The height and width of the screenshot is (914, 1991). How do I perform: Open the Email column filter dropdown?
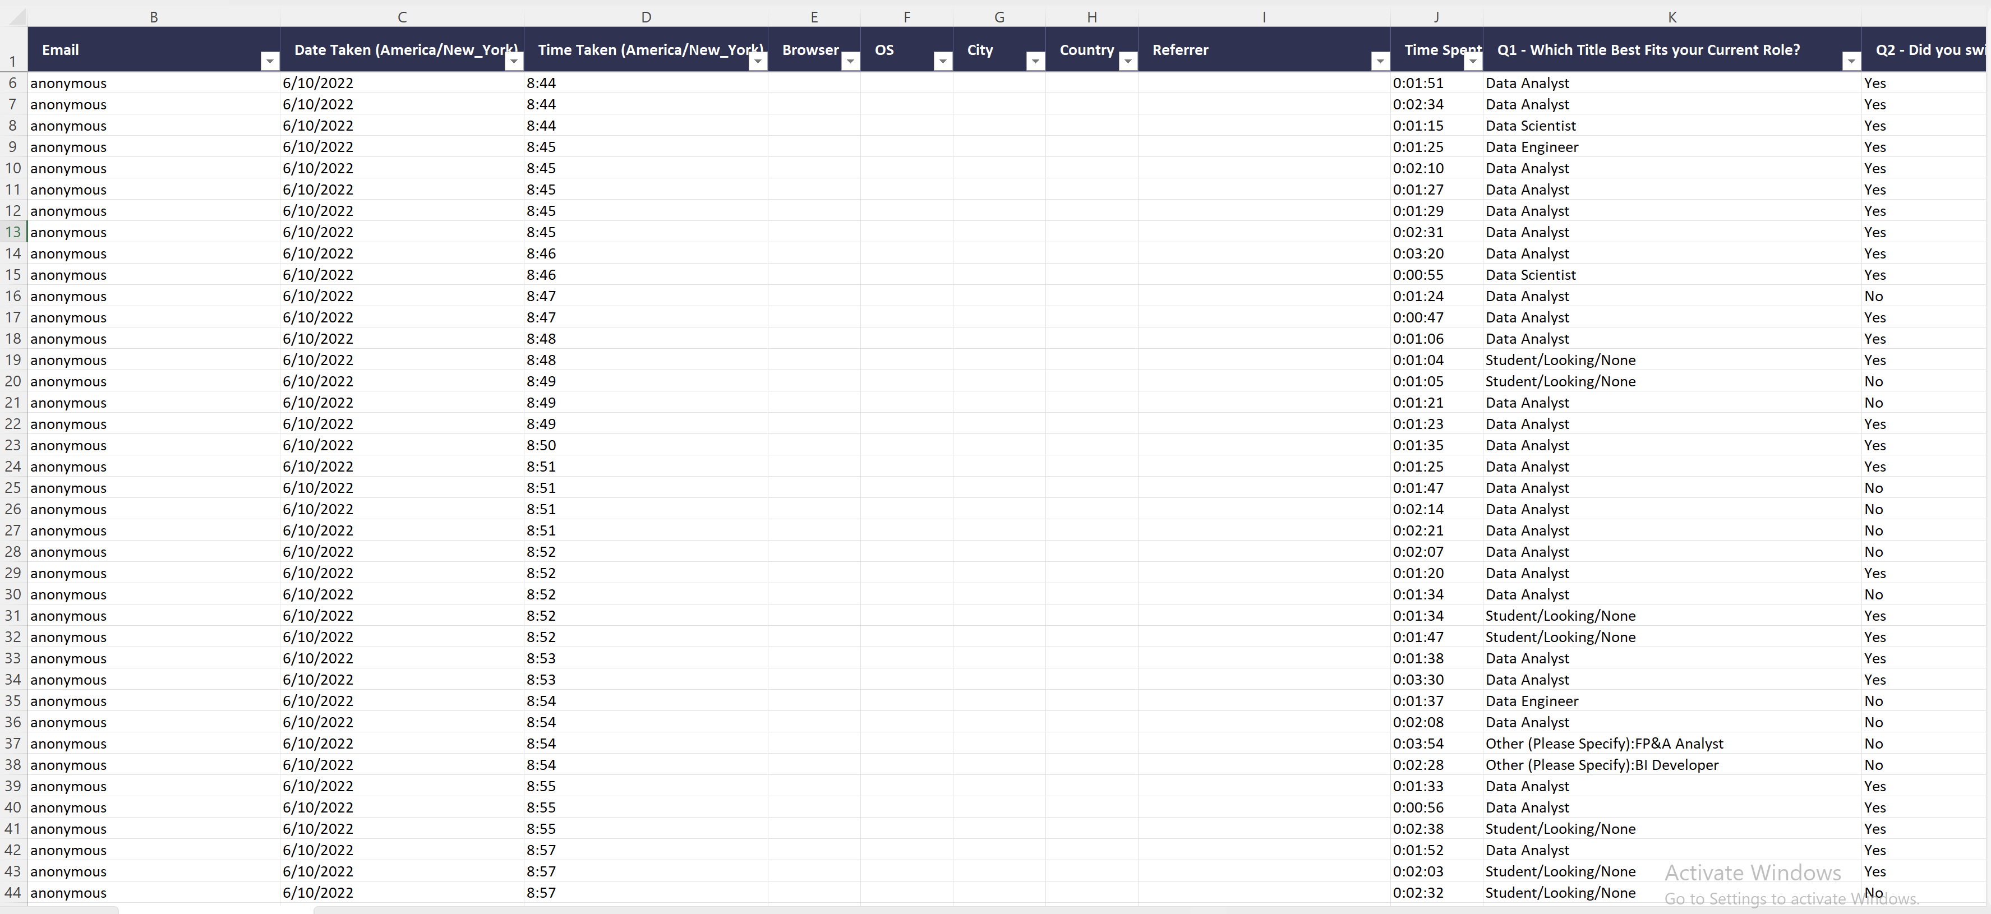(x=269, y=61)
